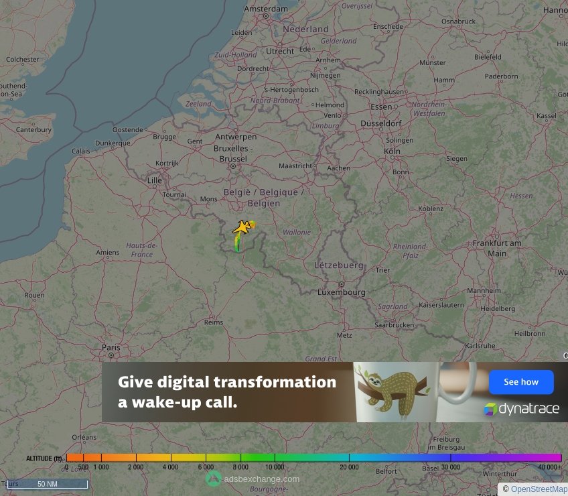This screenshot has width=568, height=496.
Task: Click the Frankfurt am Main label
Action: pos(497,249)
